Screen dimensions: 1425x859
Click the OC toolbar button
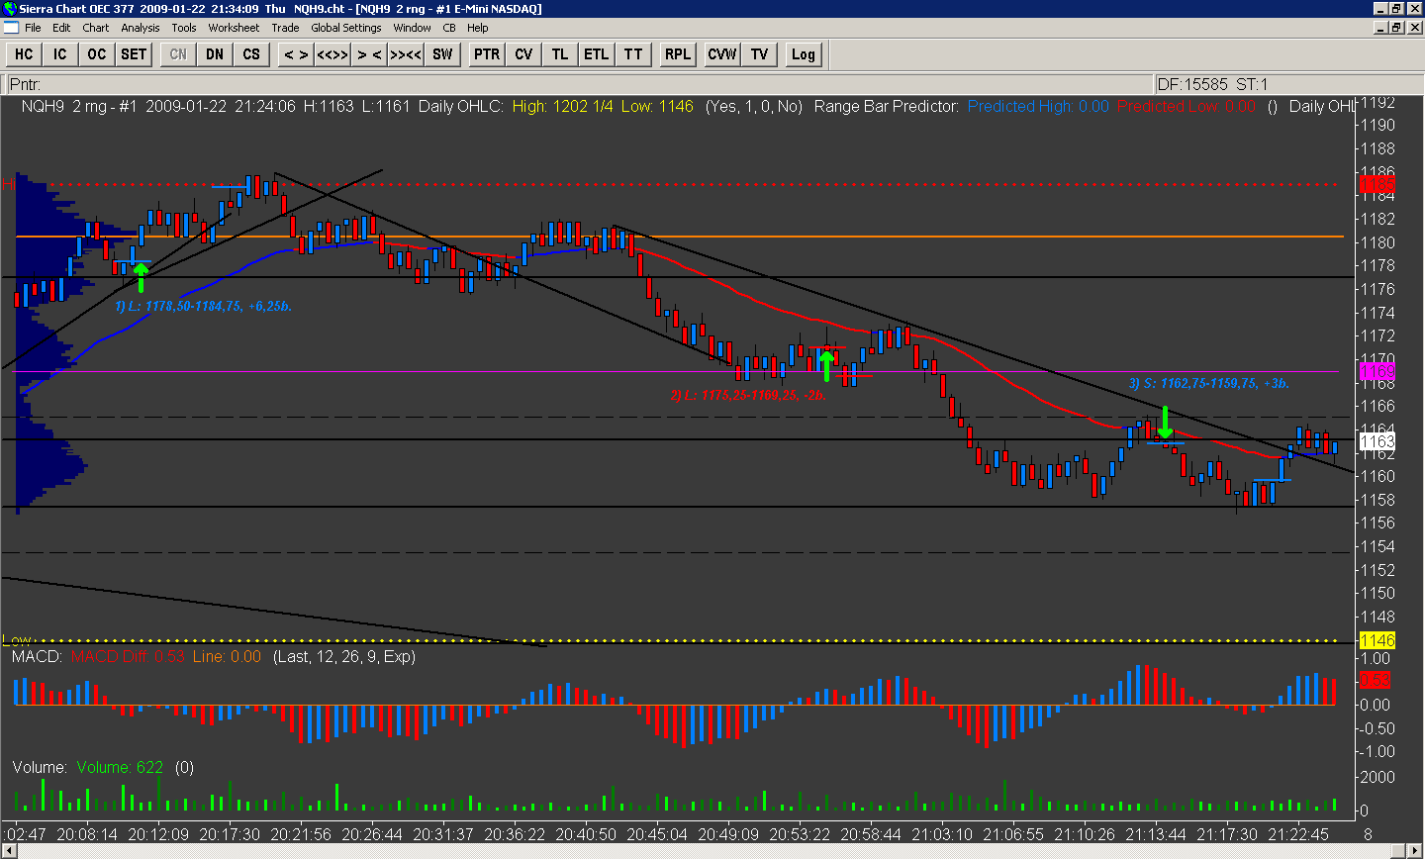click(96, 54)
